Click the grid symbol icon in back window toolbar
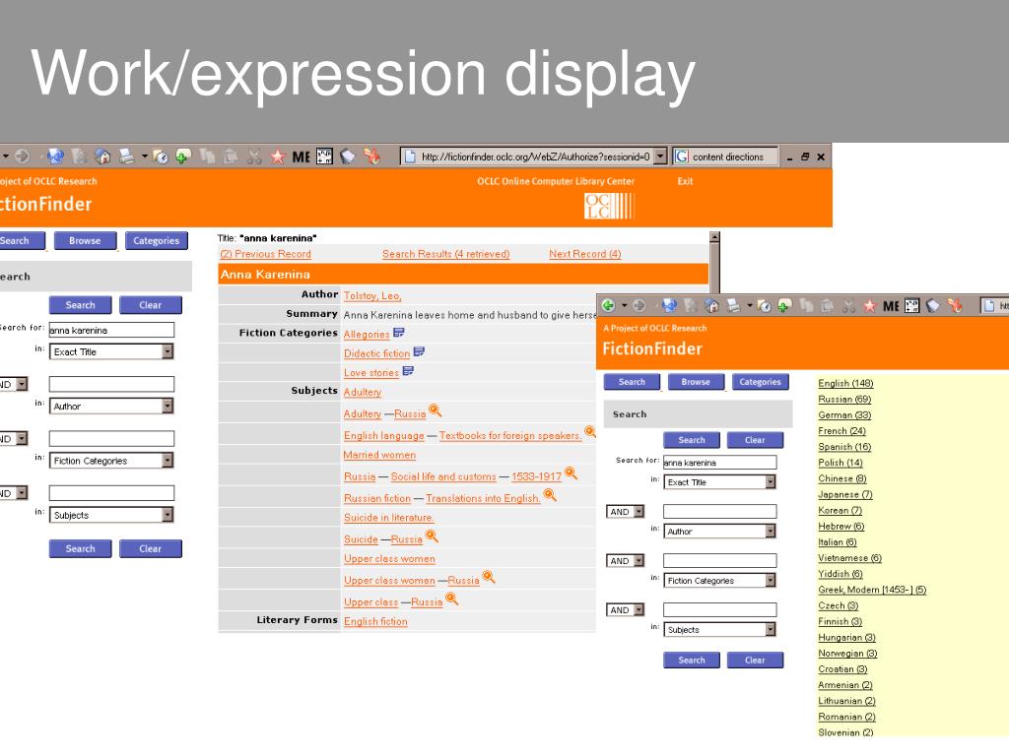The height and width of the screenshot is (756, 1009). click(x=324, y=157)
